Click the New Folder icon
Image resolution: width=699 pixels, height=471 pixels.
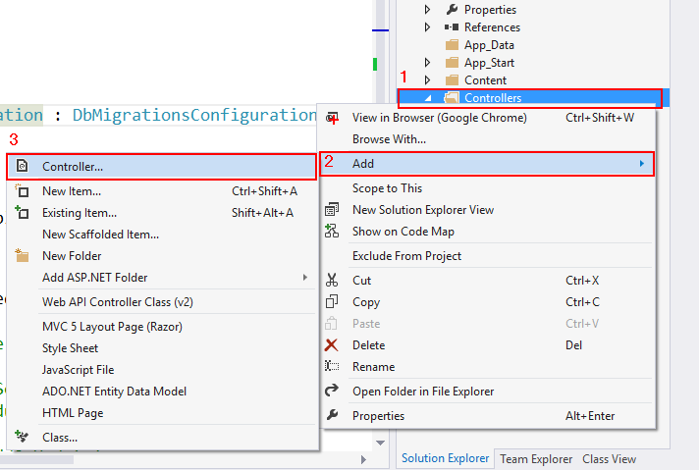pyautogui.click(x=23, y=256)
